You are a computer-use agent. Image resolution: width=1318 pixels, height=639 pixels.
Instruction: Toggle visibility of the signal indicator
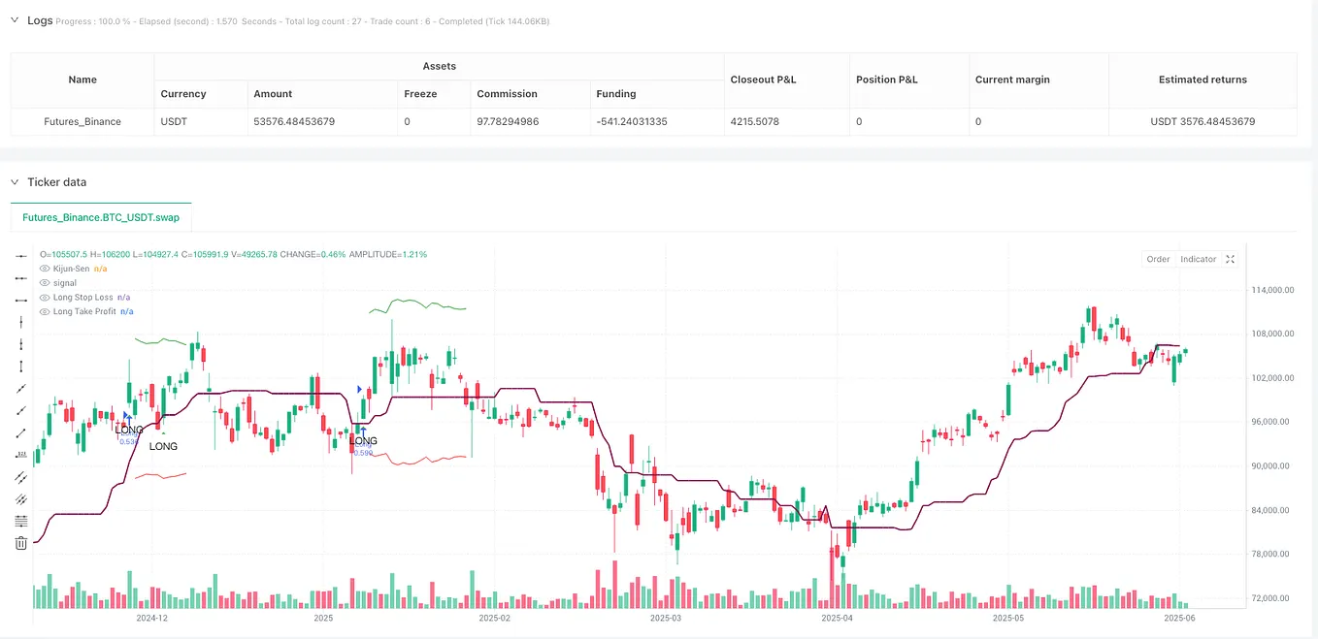(44, 282)
